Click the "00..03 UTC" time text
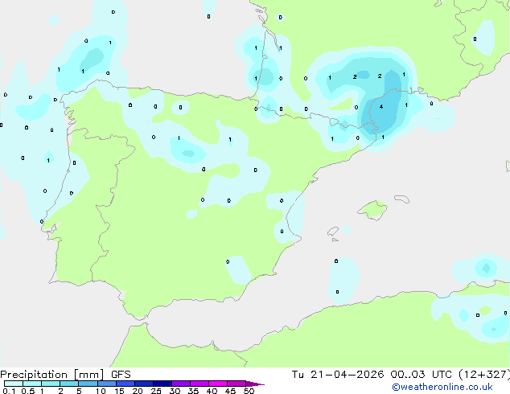The image size is (510, 394). 422,374
